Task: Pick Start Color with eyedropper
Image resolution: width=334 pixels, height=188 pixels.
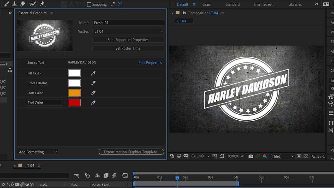Action: (93, 93)
